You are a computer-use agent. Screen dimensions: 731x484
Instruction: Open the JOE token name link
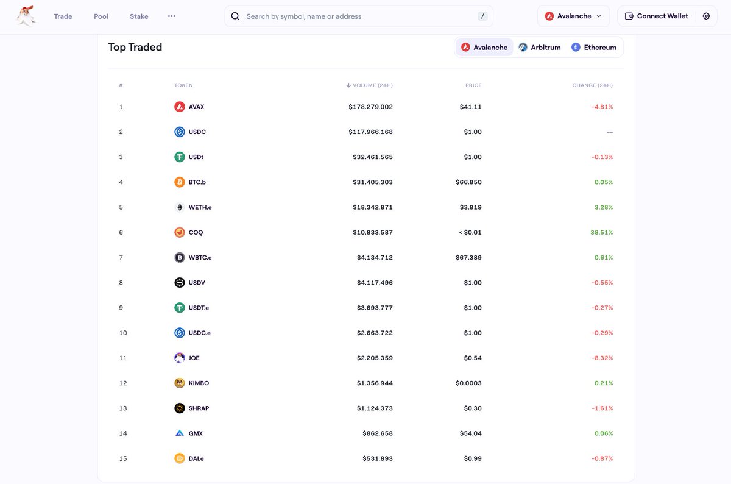pyautogui.click(x=194, y=358)
